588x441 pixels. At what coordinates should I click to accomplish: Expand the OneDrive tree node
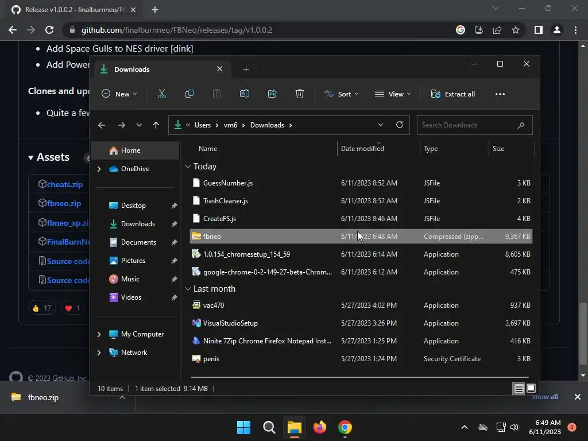[x=99, y=169]
